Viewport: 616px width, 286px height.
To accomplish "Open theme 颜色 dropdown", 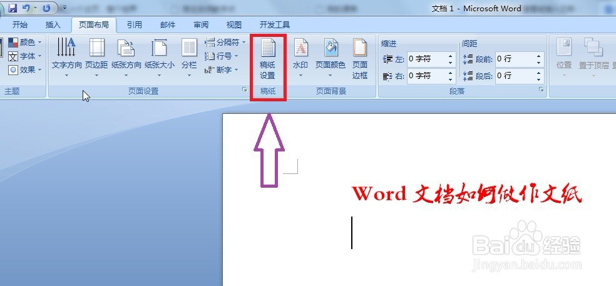I will [x=25, y=42].
